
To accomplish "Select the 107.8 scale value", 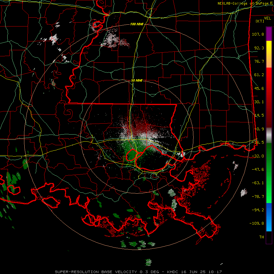I will [258, 34].
